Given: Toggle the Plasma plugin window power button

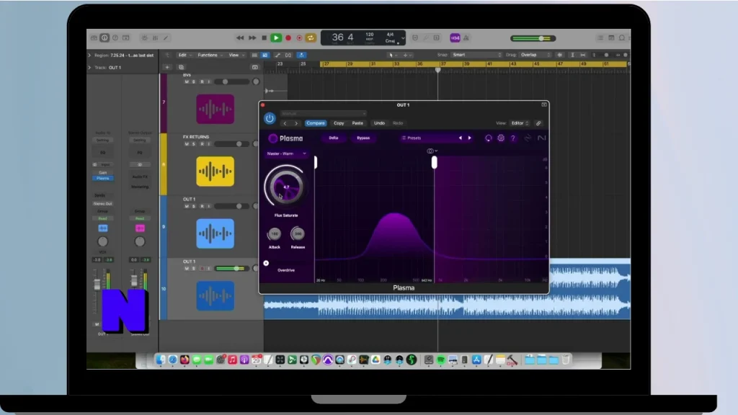Looking at the screenshot, I should 270,118.
